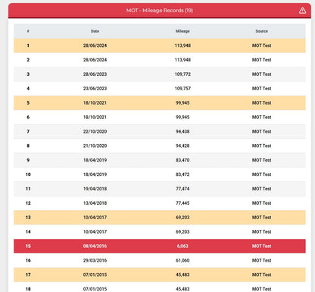
Task: Sort by the Source column header
Action: pos(261,31)
